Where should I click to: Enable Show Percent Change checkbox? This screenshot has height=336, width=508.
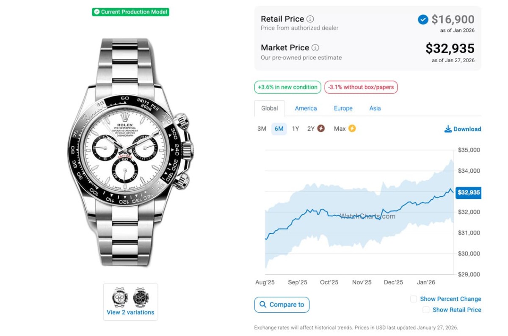click(414, 299)
